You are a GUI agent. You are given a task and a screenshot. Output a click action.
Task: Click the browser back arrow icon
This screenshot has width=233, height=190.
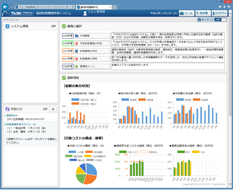pyautogui.click(x=5, y=7)
